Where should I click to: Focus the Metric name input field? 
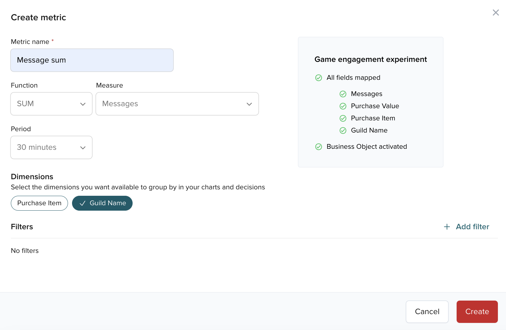click(92, 60)
